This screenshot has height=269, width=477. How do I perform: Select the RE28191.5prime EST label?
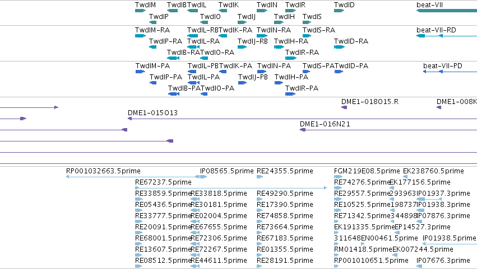pos(285,261)
